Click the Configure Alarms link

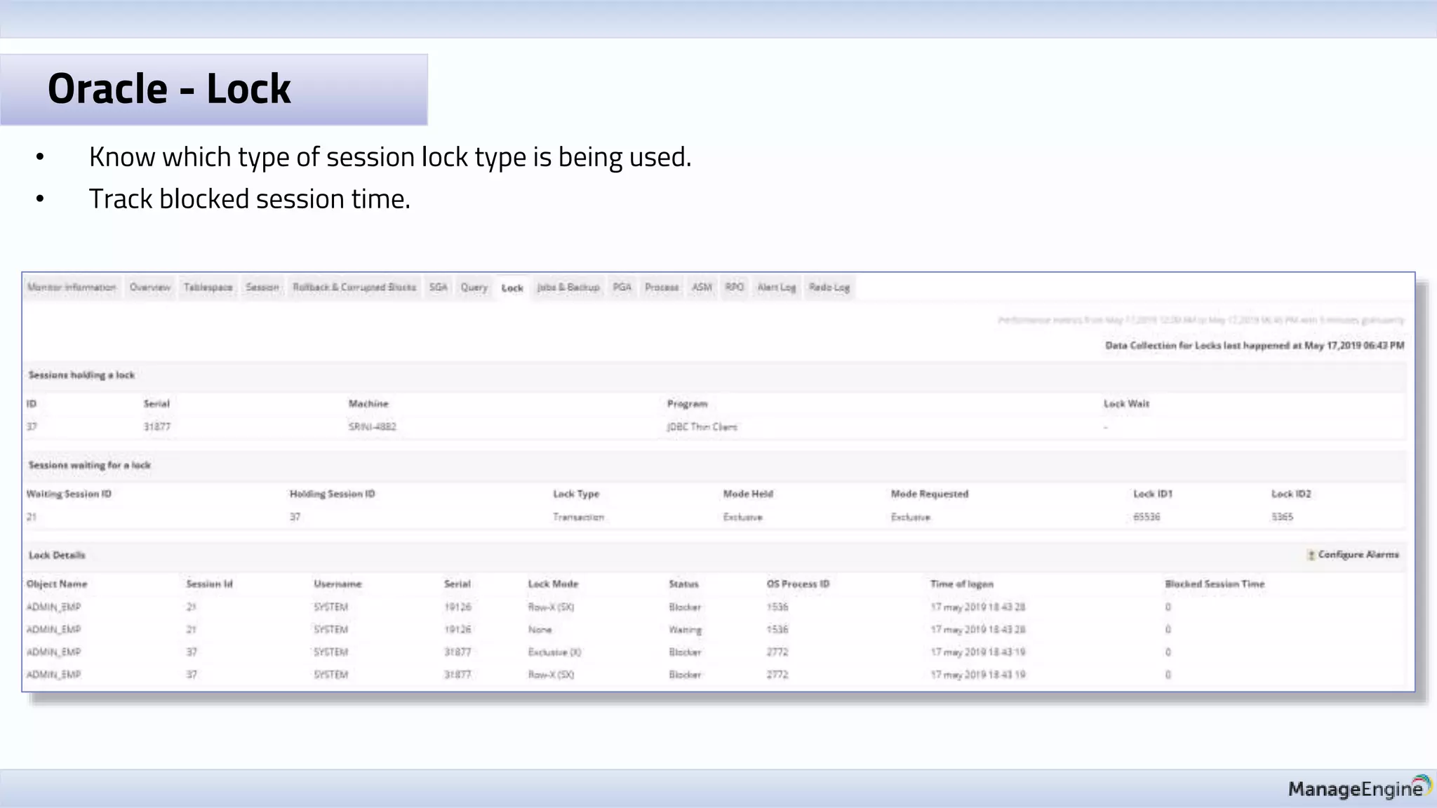point(1358,555)
